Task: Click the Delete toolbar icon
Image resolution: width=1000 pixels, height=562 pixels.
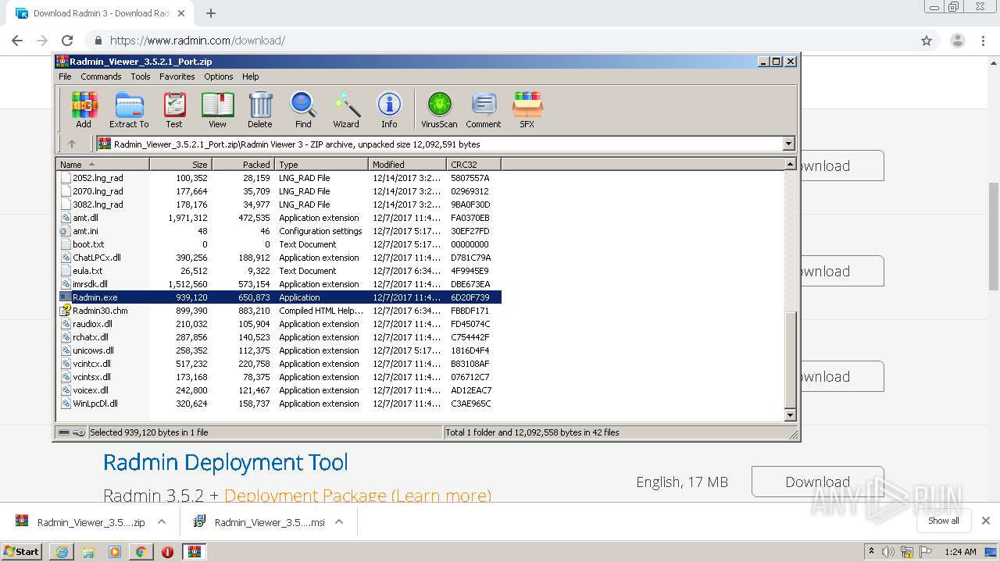Action: (260, 109)
